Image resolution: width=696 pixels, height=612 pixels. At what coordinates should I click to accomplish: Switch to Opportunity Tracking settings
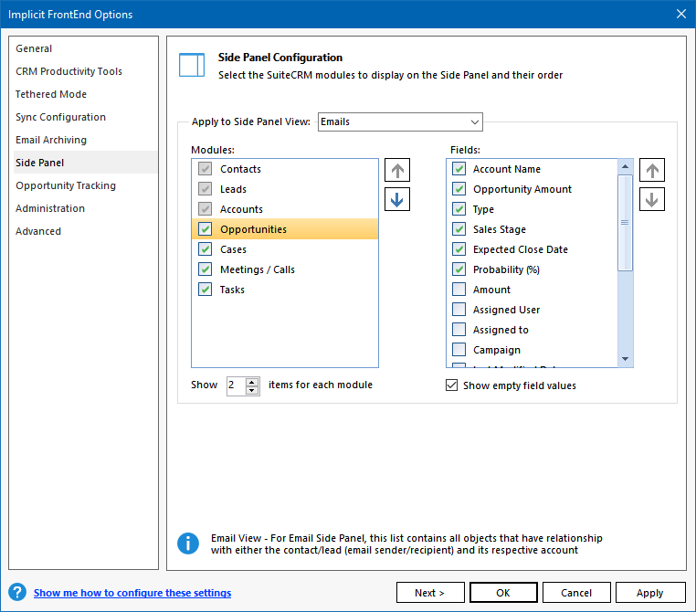coord(66,185)
